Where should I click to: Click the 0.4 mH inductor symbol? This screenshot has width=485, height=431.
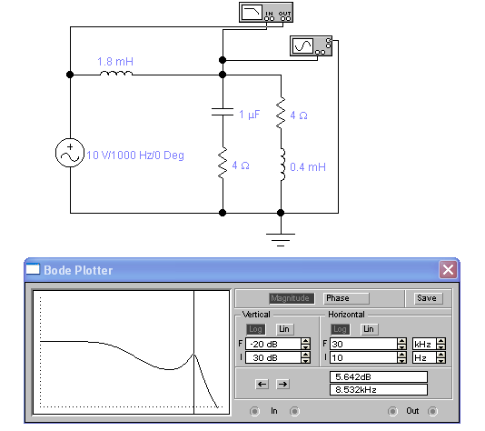point(282,165)
